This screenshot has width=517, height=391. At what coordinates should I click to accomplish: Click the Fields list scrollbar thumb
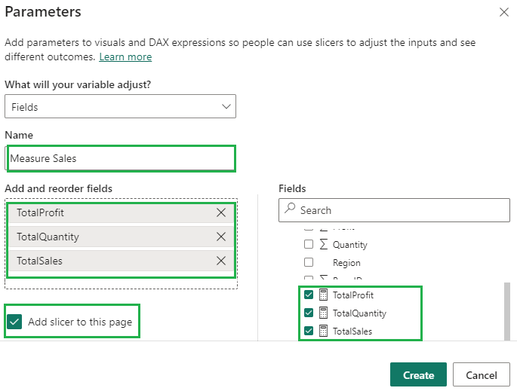click(507, 311)
